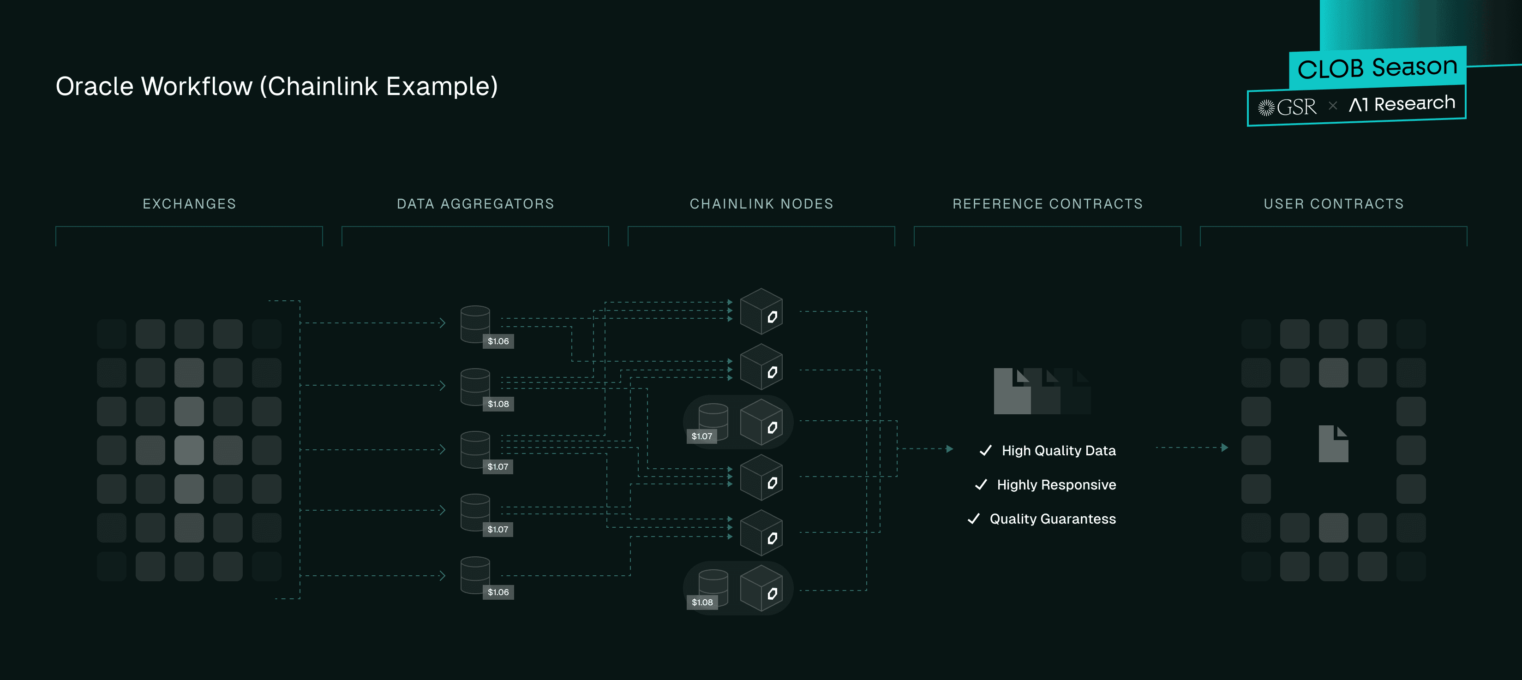Select the USER CONTRACTS column header
The height and width of the screenshot is (680, 1522).
1334,204
